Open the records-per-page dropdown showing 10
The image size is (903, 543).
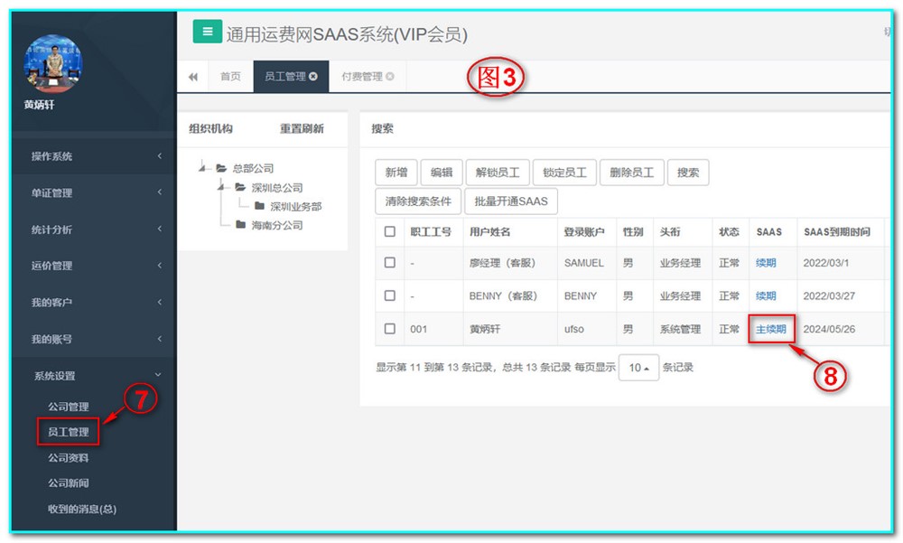[x=638, y=368]
